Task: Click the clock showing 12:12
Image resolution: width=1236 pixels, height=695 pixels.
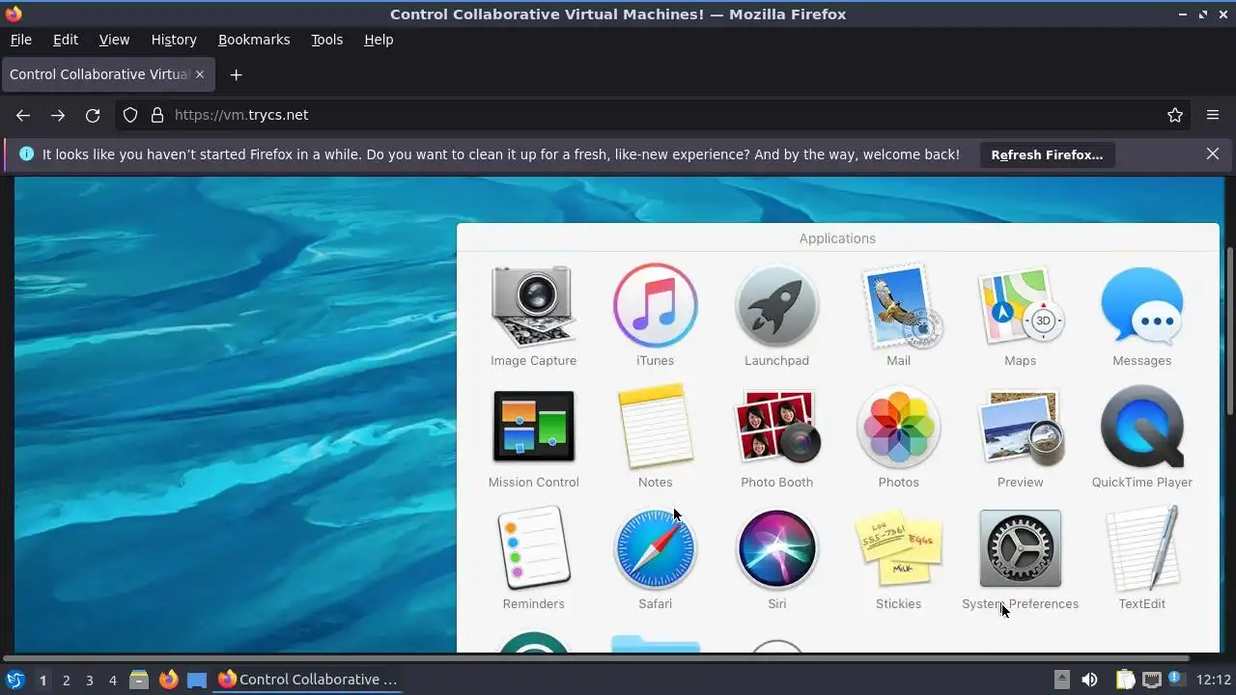Action: [1214, 680]
